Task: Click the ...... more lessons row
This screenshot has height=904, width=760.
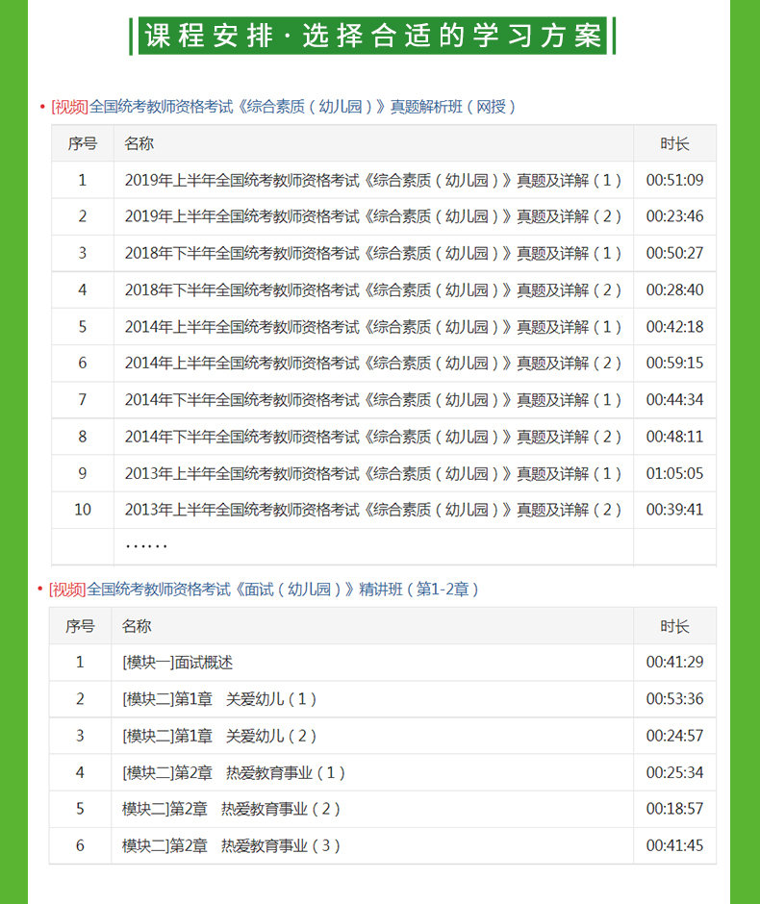Action: [146, 546]
